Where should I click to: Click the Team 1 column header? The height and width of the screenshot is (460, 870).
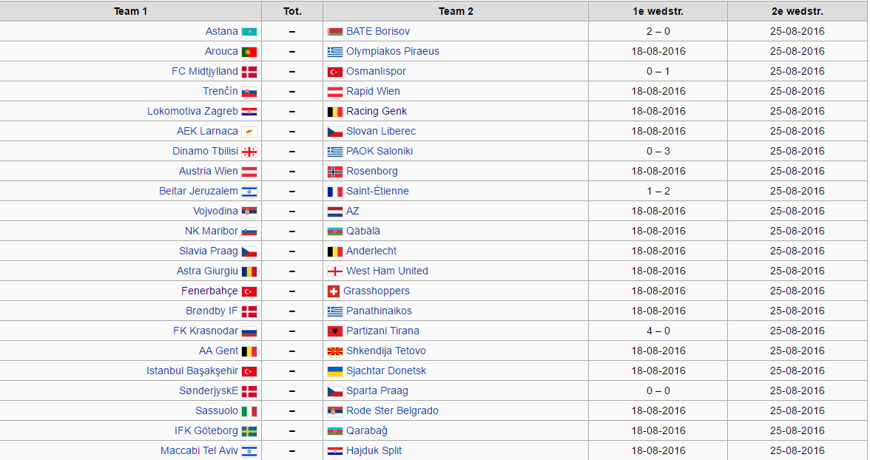pyautogui.click(x=130, y=11)
